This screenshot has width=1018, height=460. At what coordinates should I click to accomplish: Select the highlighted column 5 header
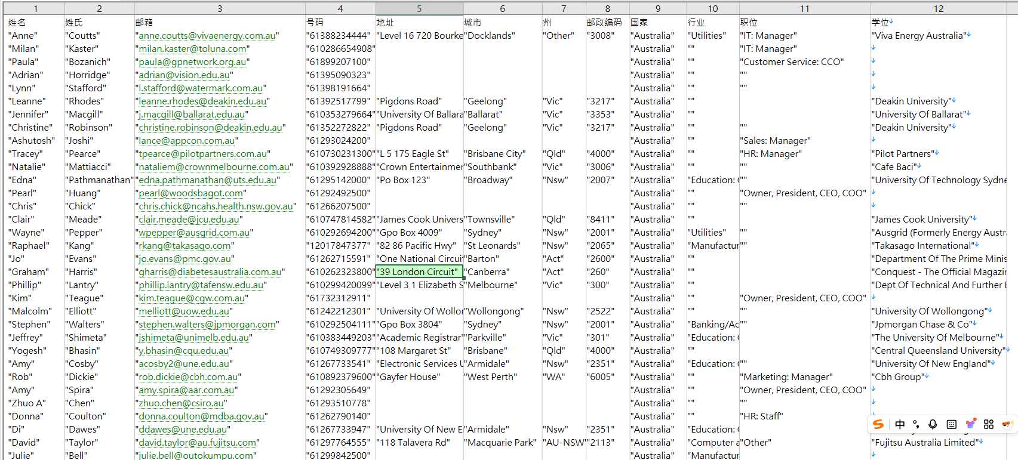[419, 8]
